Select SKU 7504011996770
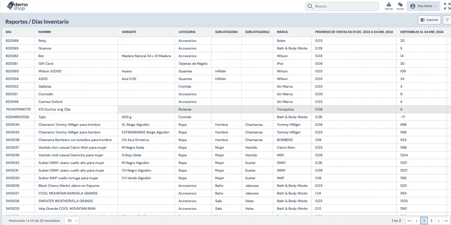The height and width of the screenshot is (225, 451). point(18,109)
